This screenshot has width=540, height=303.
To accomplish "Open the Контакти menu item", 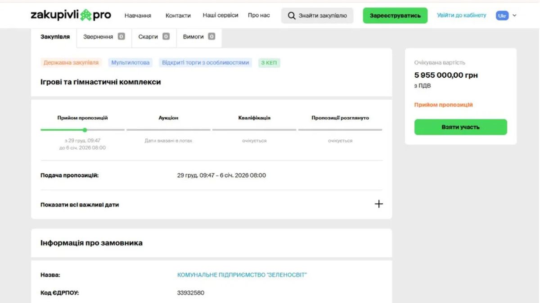I will 178,16.
